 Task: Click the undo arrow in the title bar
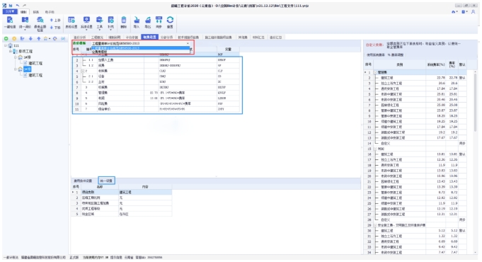[x=18, y=6]
